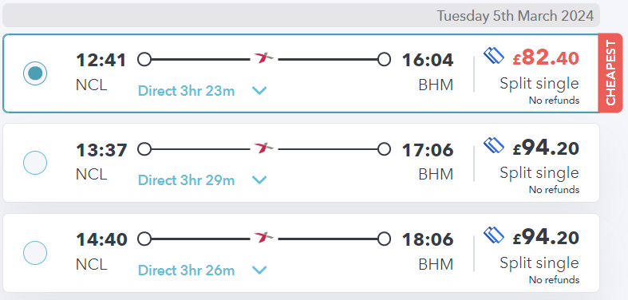Click the route line of the 13:37 journey
The height and width of the screenshot is (300, 628).
click(x=264, y=149)
